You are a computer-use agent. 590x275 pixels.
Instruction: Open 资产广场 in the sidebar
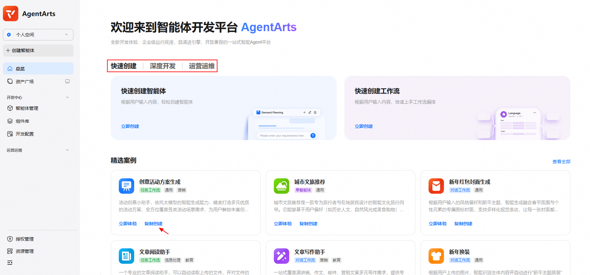pos(25,82)
